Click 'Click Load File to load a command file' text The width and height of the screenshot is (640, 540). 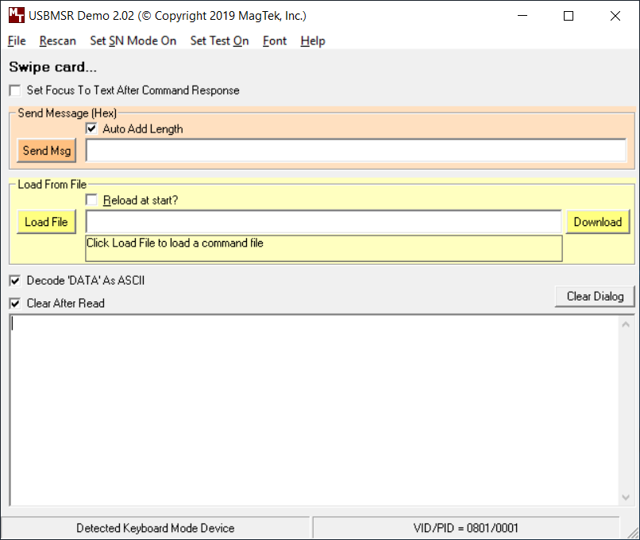175,243
